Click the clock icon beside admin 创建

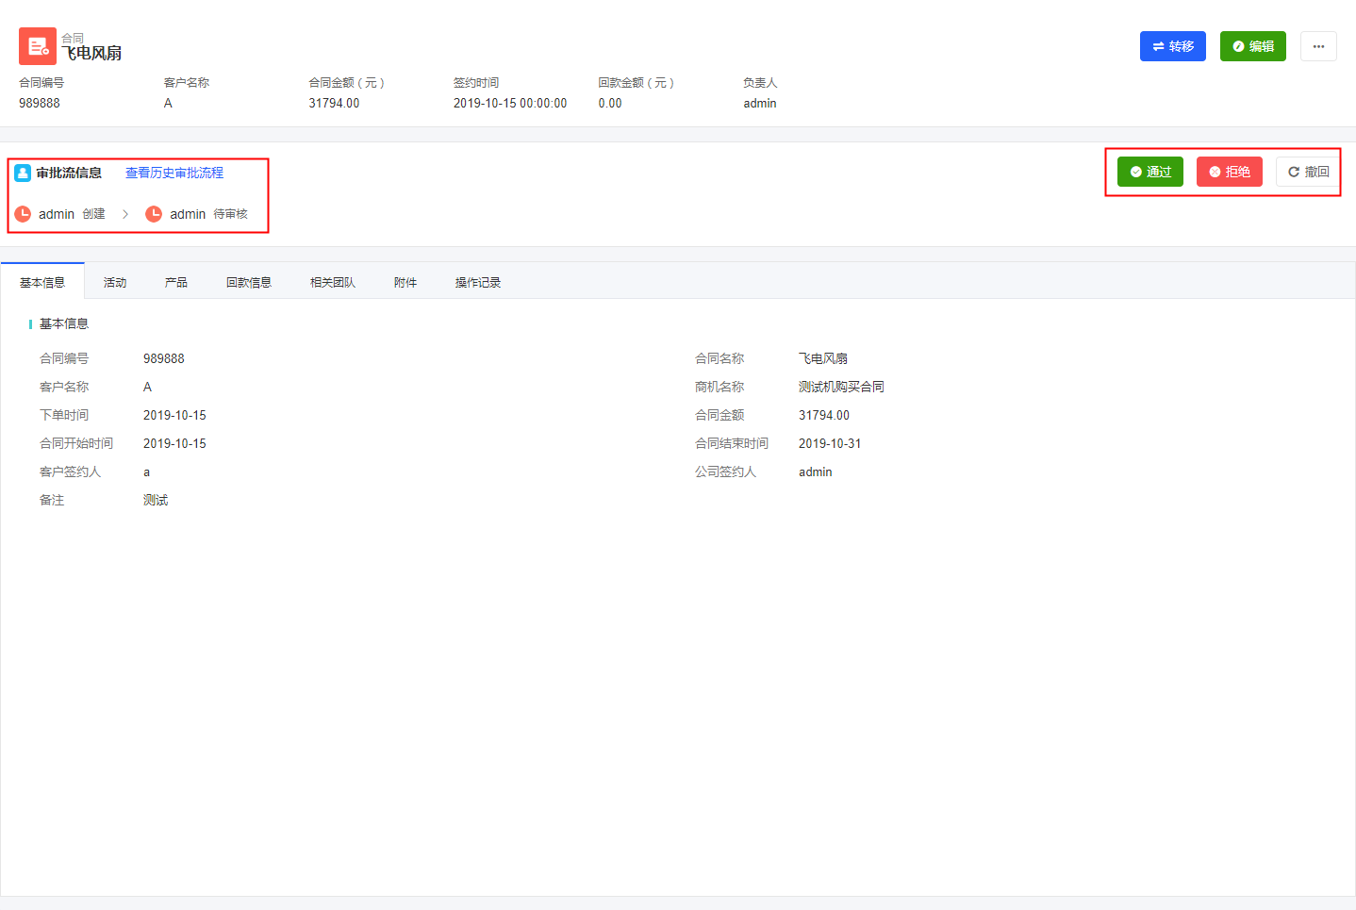[23, 214]
